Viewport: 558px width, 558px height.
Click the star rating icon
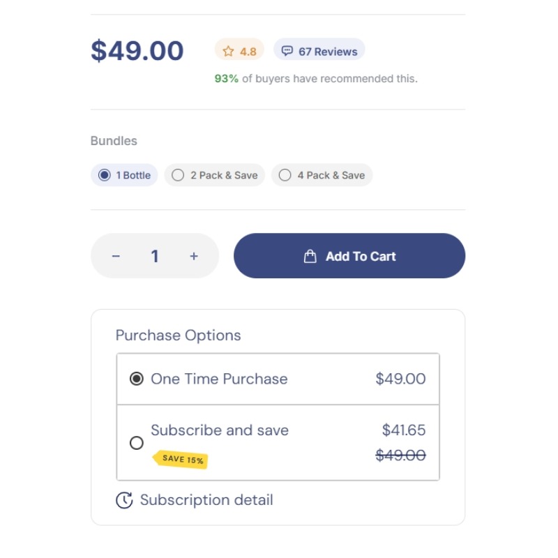228,51
